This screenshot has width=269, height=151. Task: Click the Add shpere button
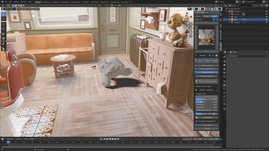(207, 117)
